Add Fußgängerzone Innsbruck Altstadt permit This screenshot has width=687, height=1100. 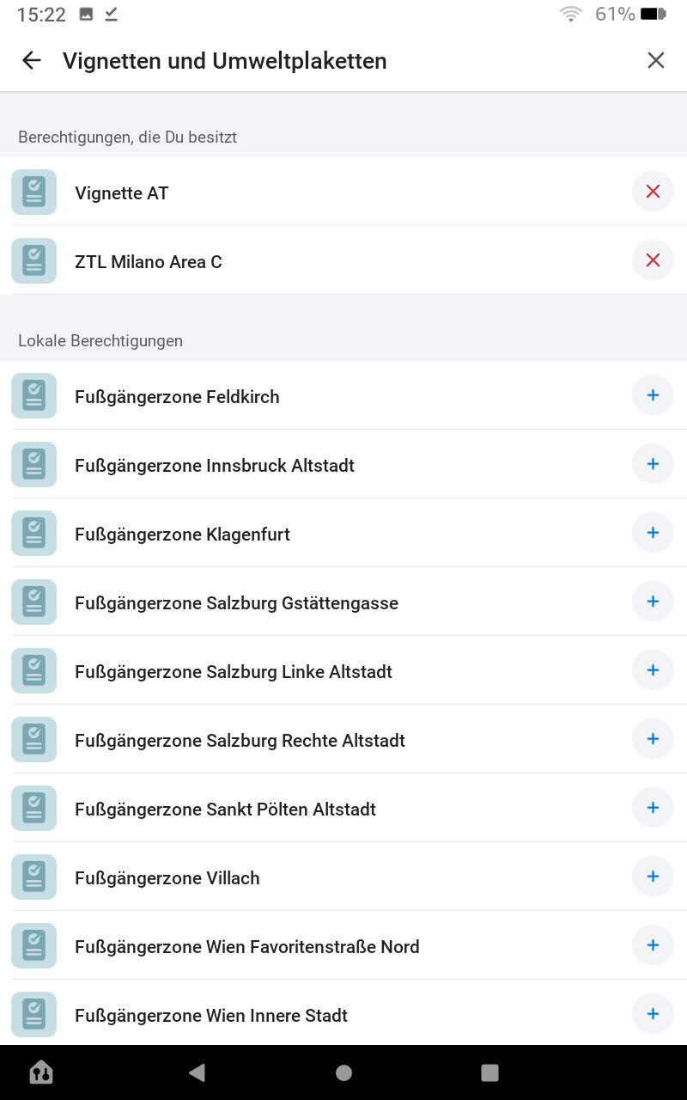(653, 464)
